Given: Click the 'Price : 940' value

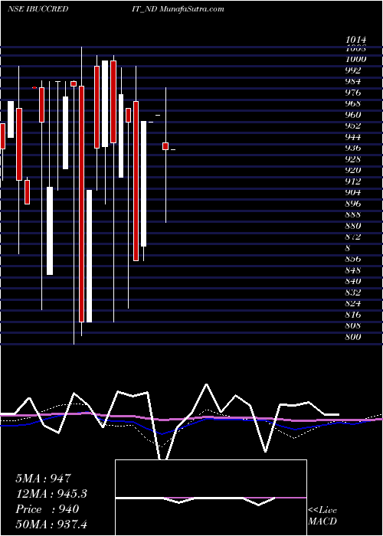Looking at the screenshot, I should click(47, 509).
